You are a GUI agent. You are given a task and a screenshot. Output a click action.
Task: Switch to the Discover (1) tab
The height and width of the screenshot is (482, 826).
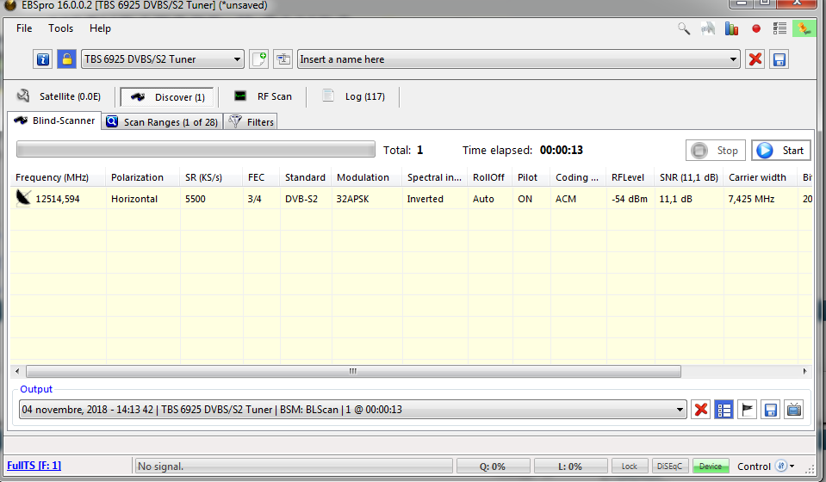coord(167,96)
